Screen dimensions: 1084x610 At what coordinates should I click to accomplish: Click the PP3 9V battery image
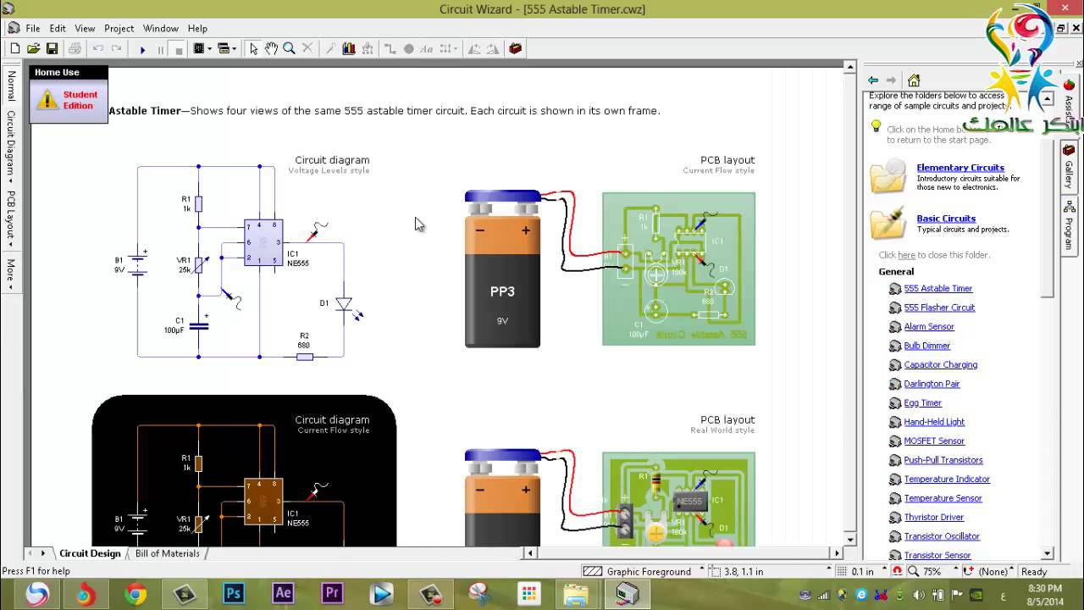pyautogui.click(x=502, y=269)
